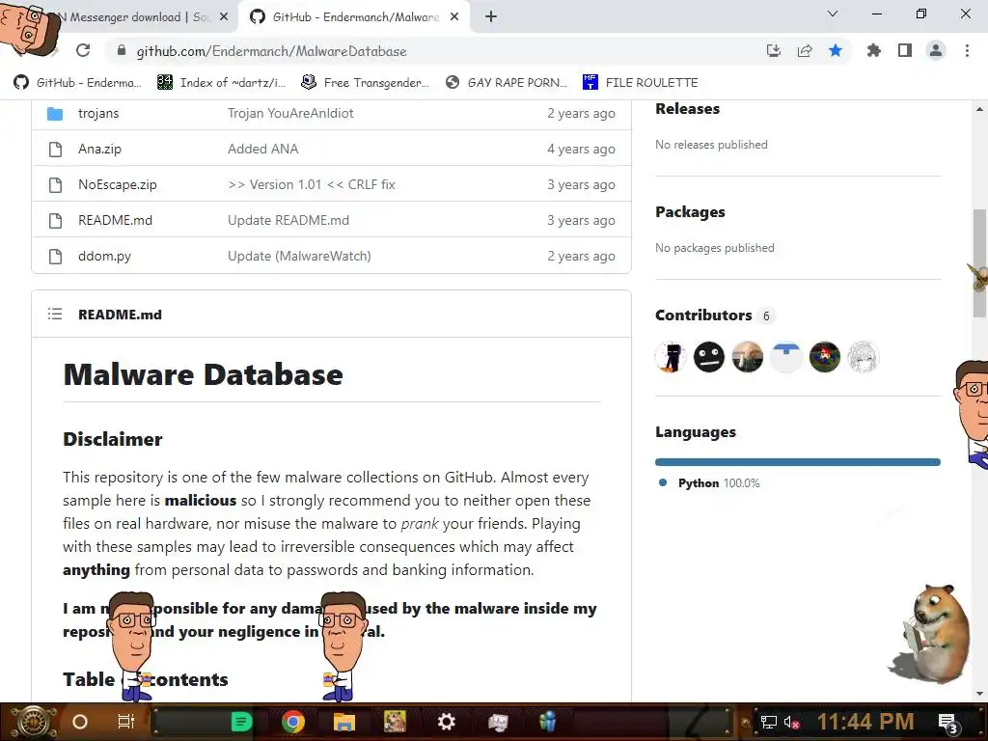Click the page vertical scrollbar thumb
This screenshot has height=741, width=988.
[x=980, y=263]
